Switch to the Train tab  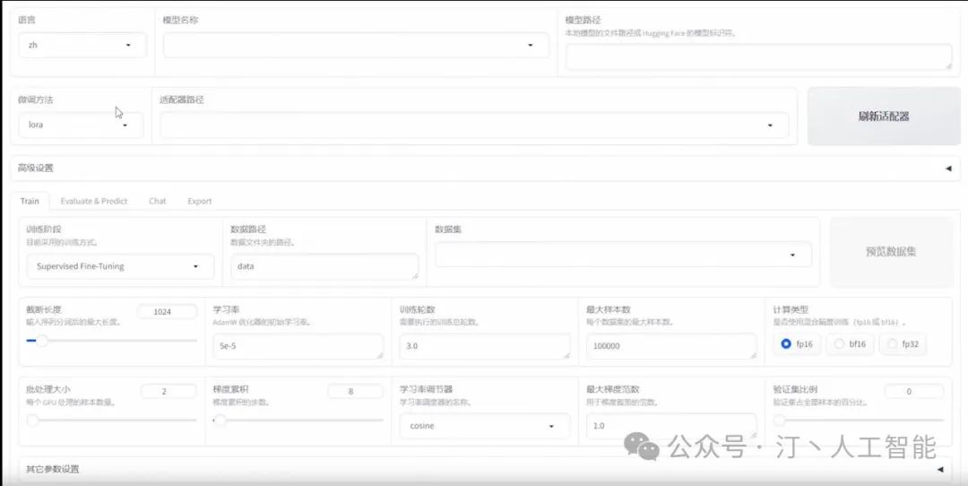click(x=30, y=201)
